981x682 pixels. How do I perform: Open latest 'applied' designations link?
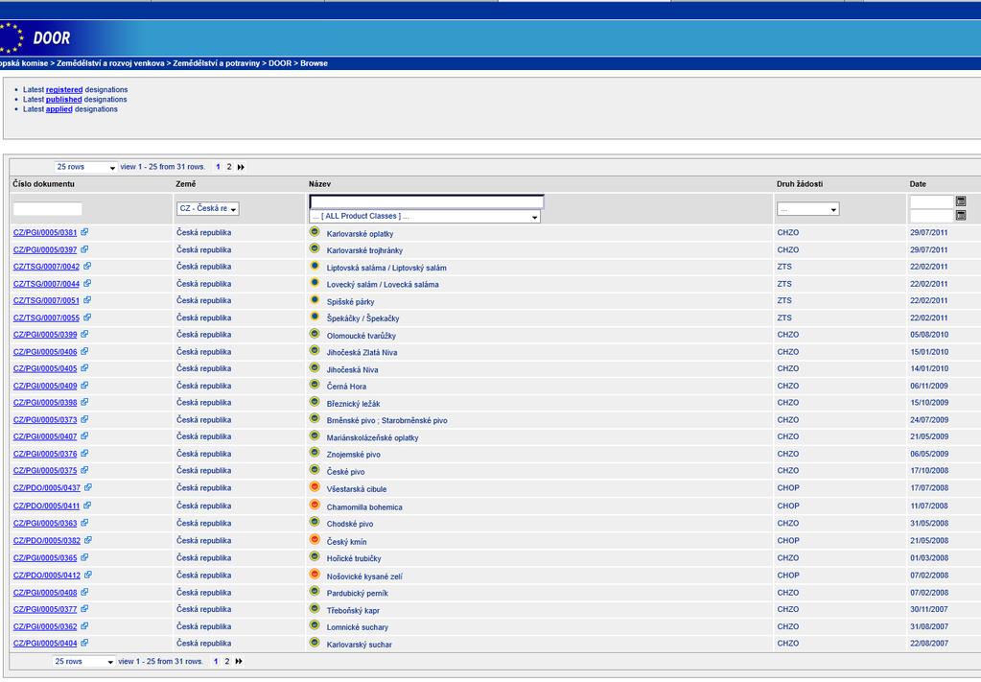point(58,108)
